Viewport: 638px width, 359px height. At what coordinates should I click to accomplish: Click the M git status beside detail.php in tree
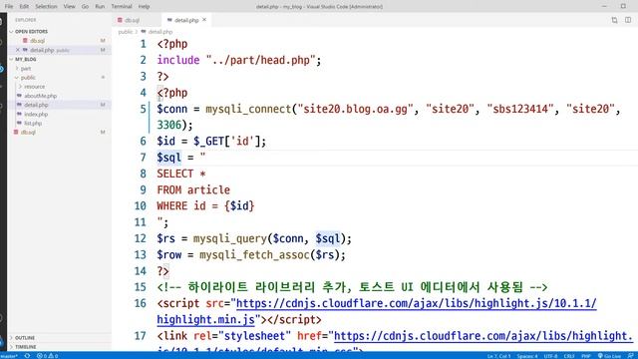tap(103, 105)
